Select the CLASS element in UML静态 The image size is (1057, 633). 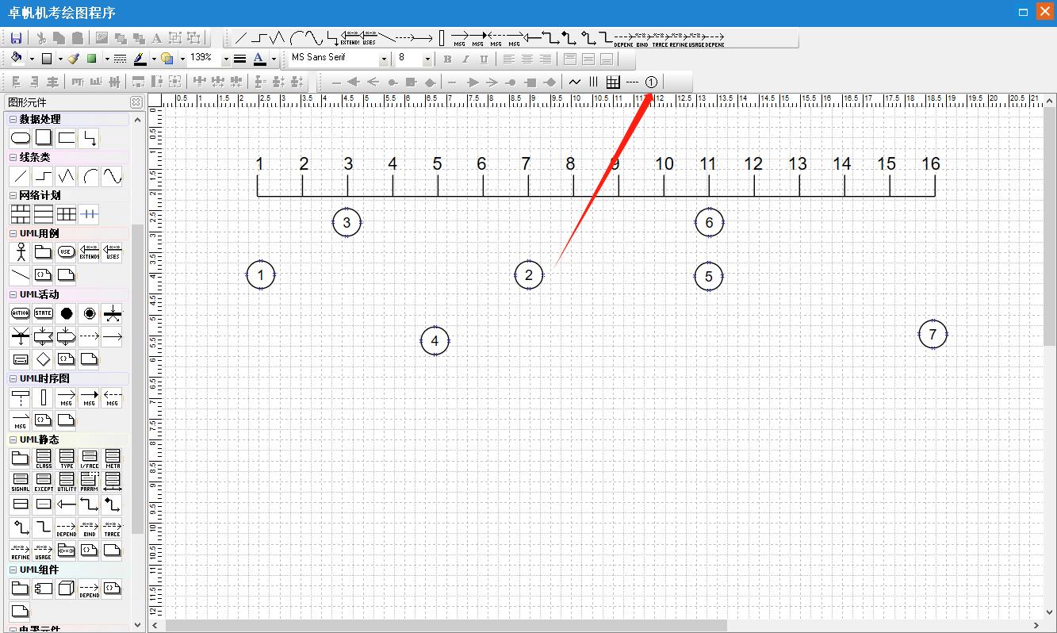44,458
